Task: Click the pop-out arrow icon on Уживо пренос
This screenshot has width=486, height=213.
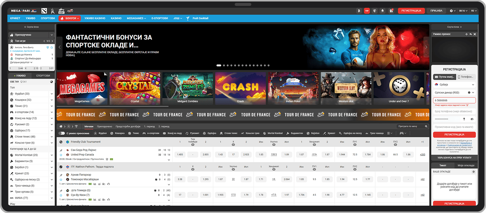Action: point(471,34)
